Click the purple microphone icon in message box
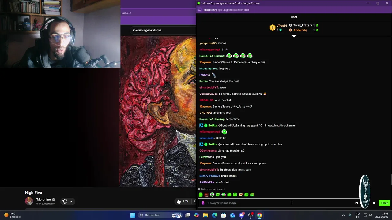 click(203, 203)
